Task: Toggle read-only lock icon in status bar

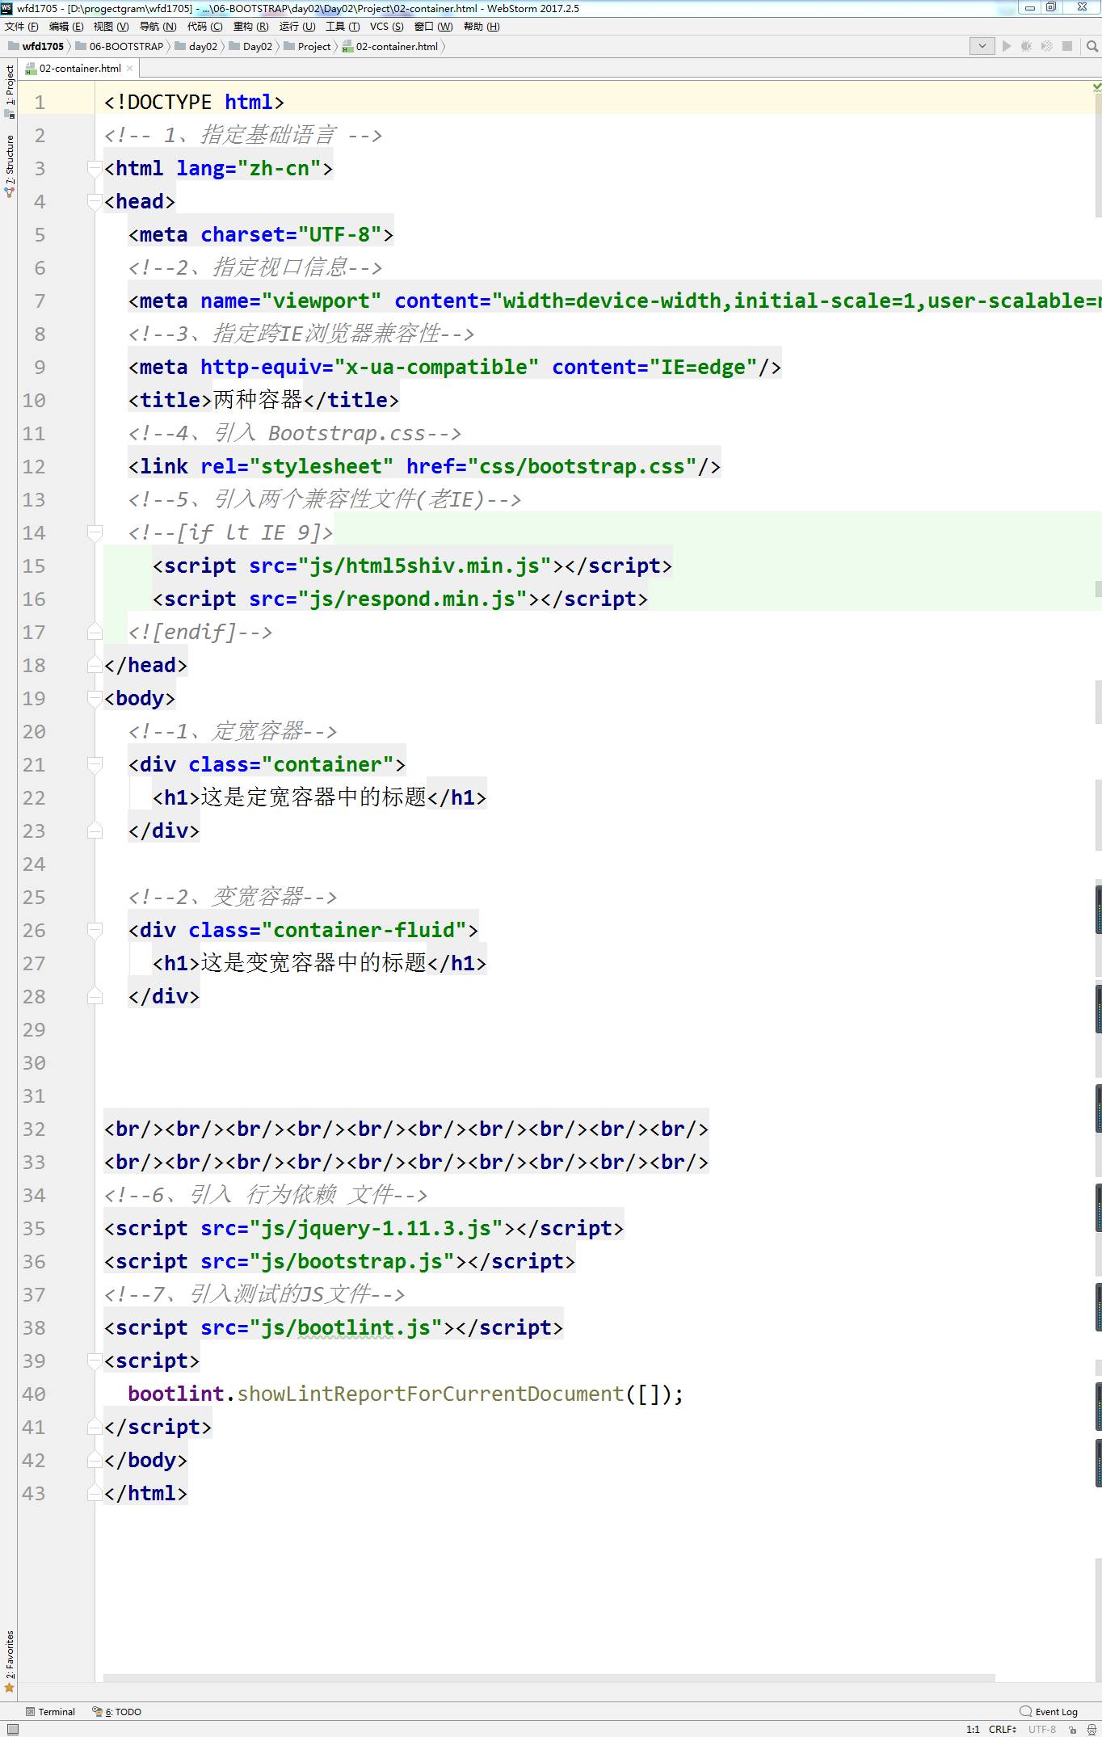Action: pyautogui.click(x=1072, y=1729)
